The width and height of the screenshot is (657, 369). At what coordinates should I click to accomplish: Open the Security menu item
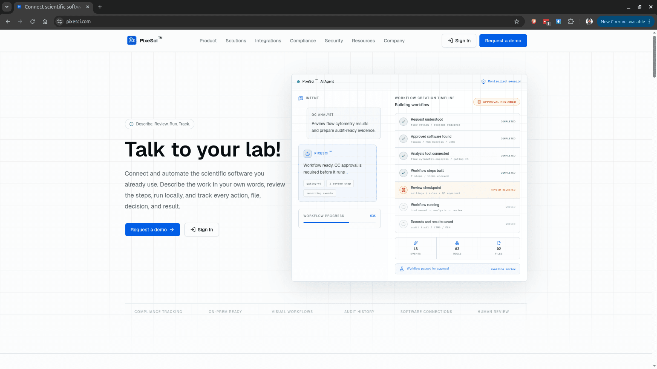tap(334, 41)
